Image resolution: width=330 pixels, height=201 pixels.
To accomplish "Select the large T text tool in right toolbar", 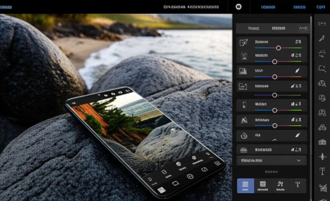I will (x=322, y=171).
